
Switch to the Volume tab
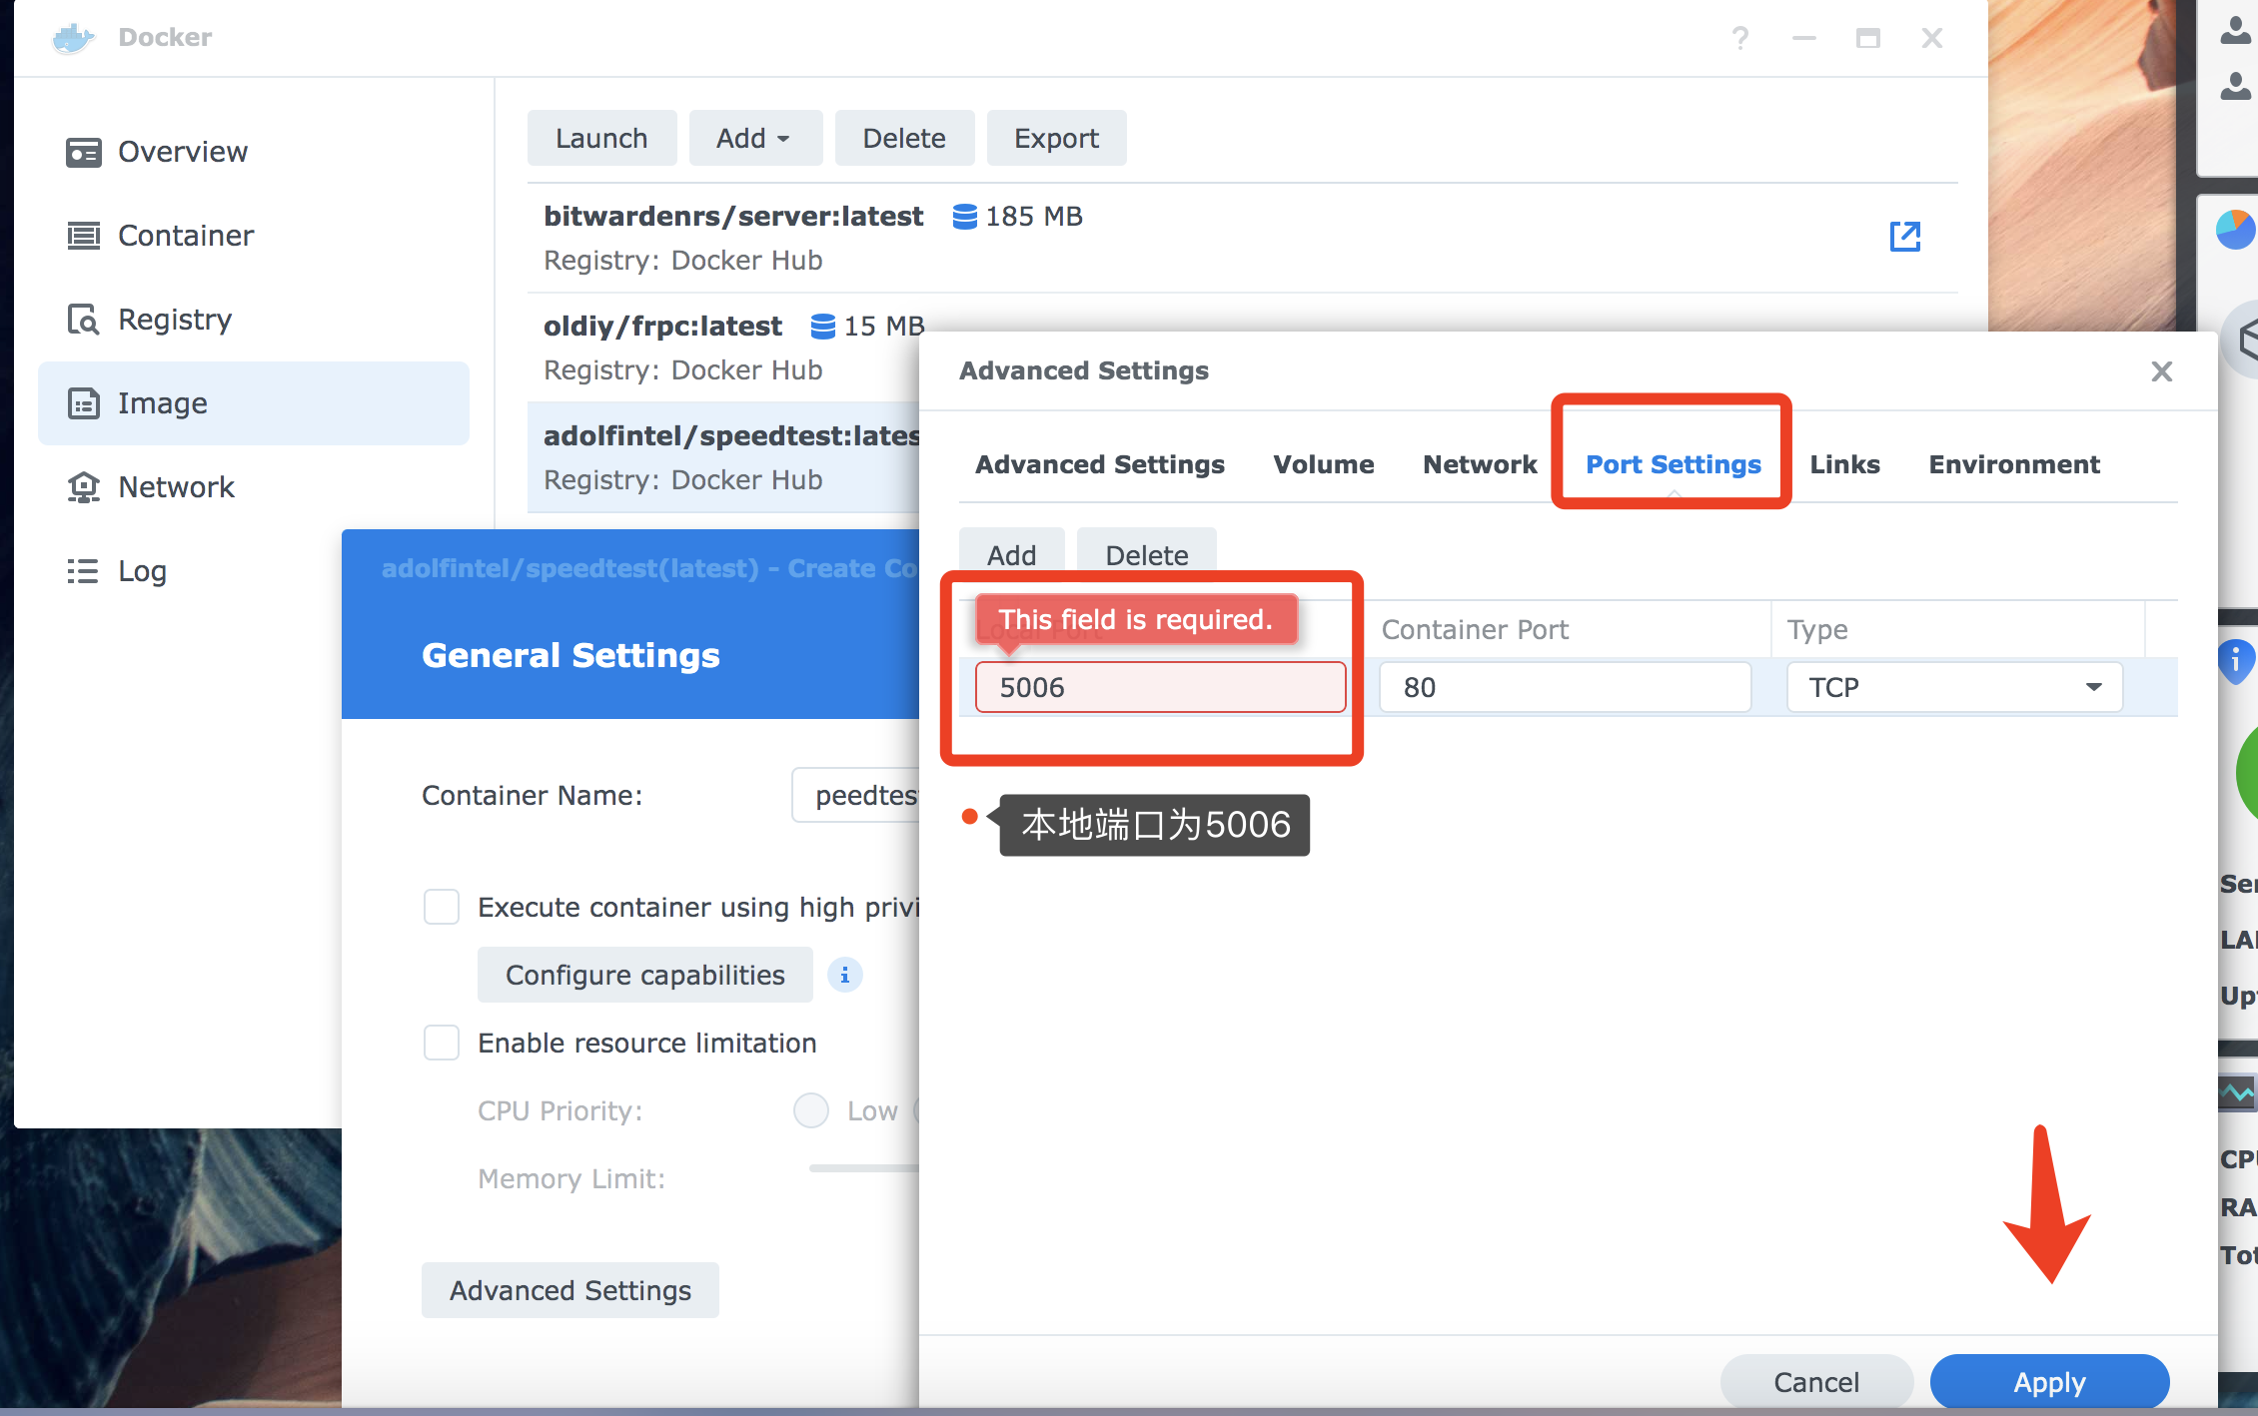(1323, 464)
